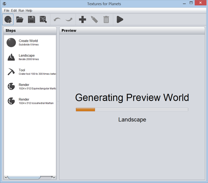Open a file with the folder icon
Viewport: 208px width, 183px height.
tap(19, 20)
